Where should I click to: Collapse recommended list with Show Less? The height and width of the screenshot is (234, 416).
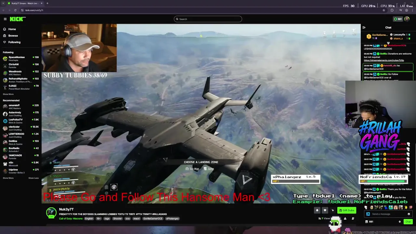click(x=33, y=178)
